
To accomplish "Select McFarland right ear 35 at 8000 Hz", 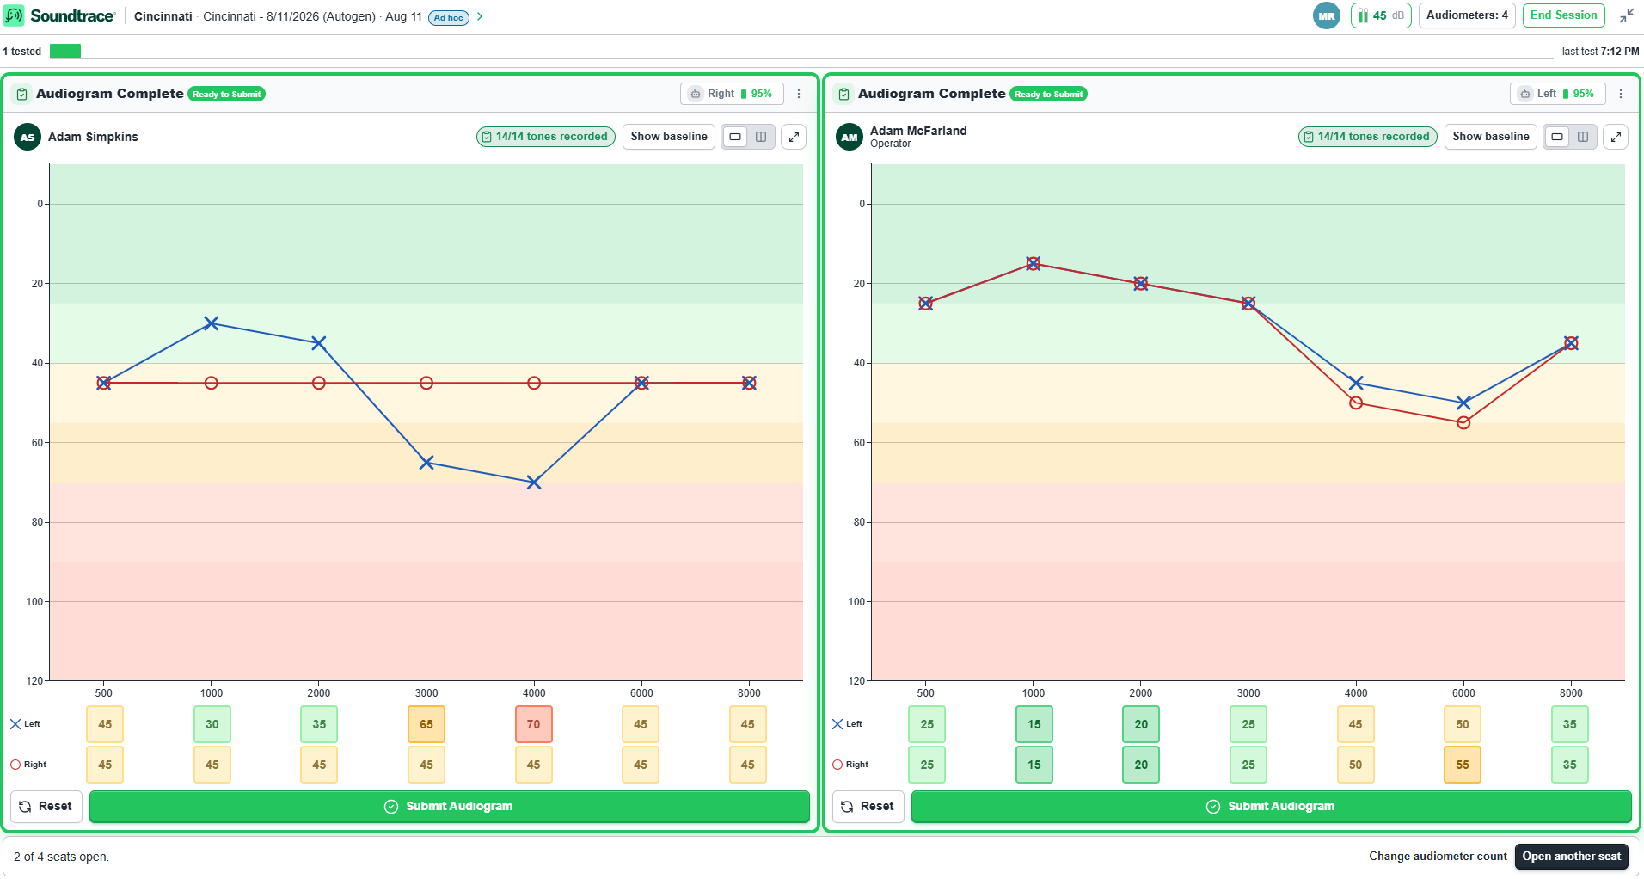I will (1570, 765).
